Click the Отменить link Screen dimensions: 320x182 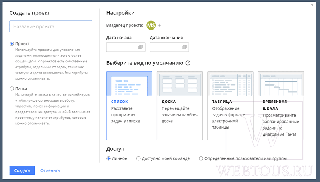tap(50, 170)
